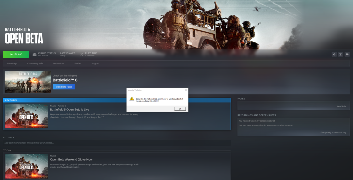Click the Recordings and Screenshots heading
353x180 pixels.
coord(257,115)
